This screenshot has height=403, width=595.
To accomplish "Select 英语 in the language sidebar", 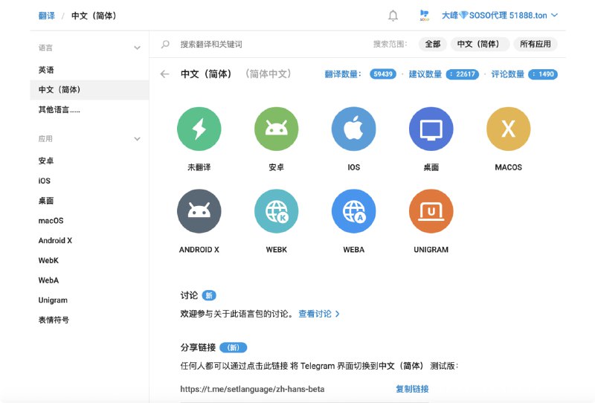I will tap(46, 70).
